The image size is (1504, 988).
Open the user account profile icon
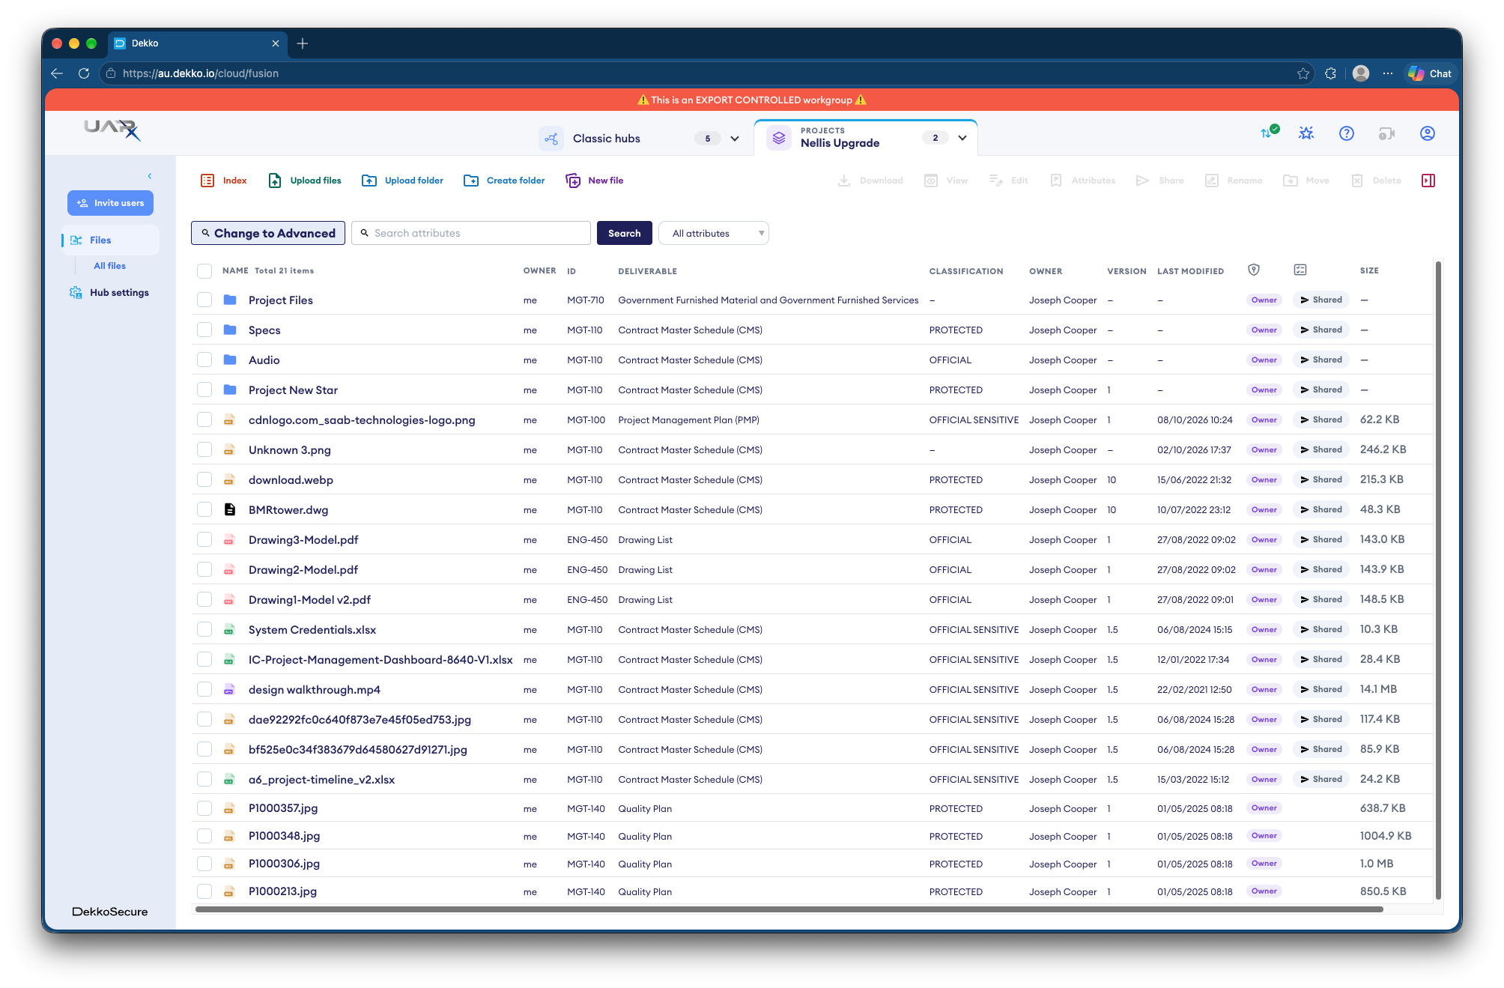click(x=1428, y=133)
